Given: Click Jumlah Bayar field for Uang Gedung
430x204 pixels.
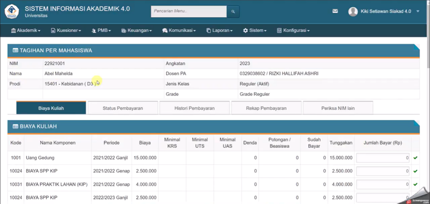Looking at the screenshot, I should [x=383, y=158].
